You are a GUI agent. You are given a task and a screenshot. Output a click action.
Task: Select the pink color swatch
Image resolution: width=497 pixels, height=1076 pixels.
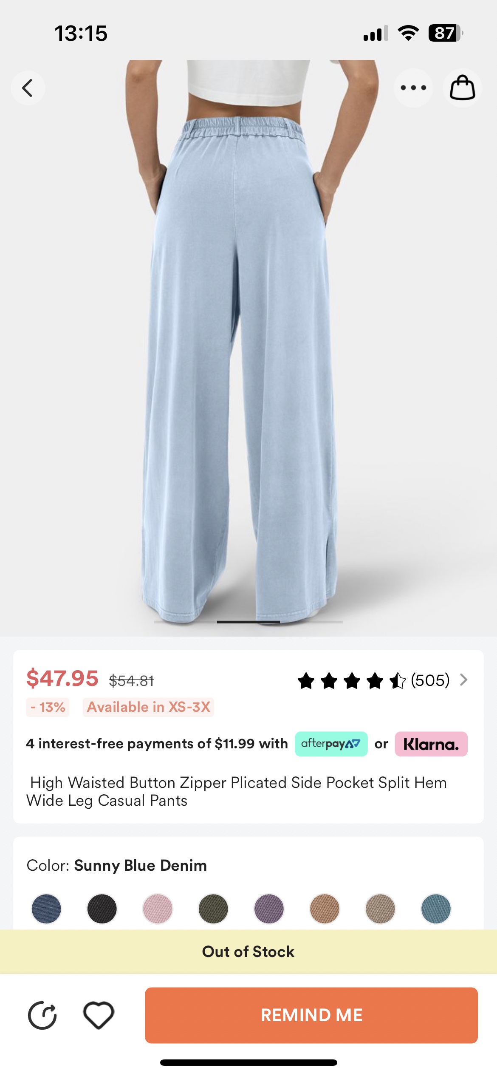[158, 909]
